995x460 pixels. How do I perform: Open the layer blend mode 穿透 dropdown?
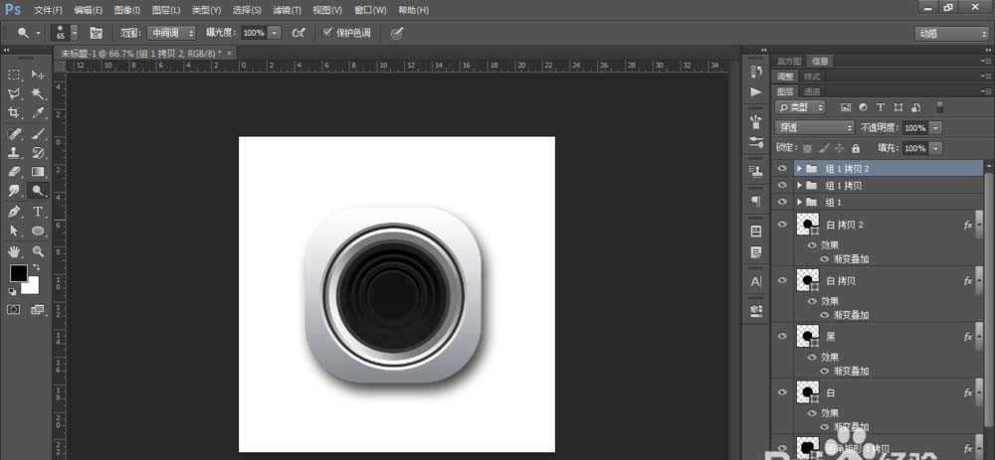click(x=814, y=128)
